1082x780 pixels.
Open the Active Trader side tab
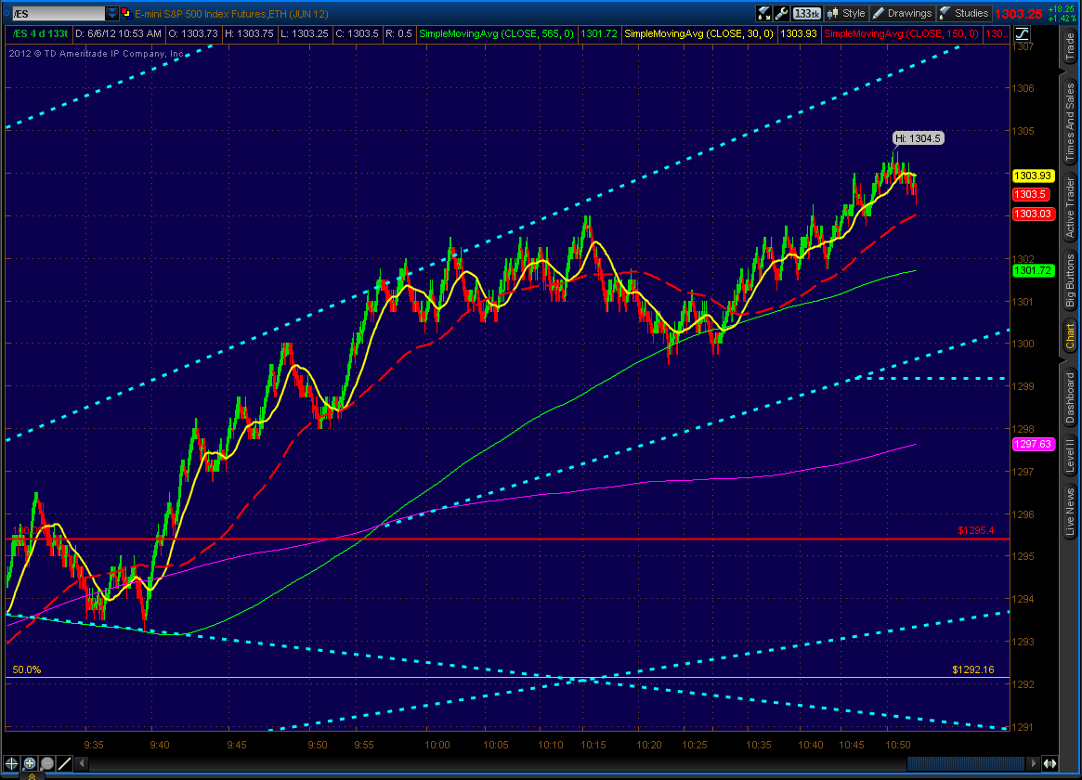[1070, 207]
